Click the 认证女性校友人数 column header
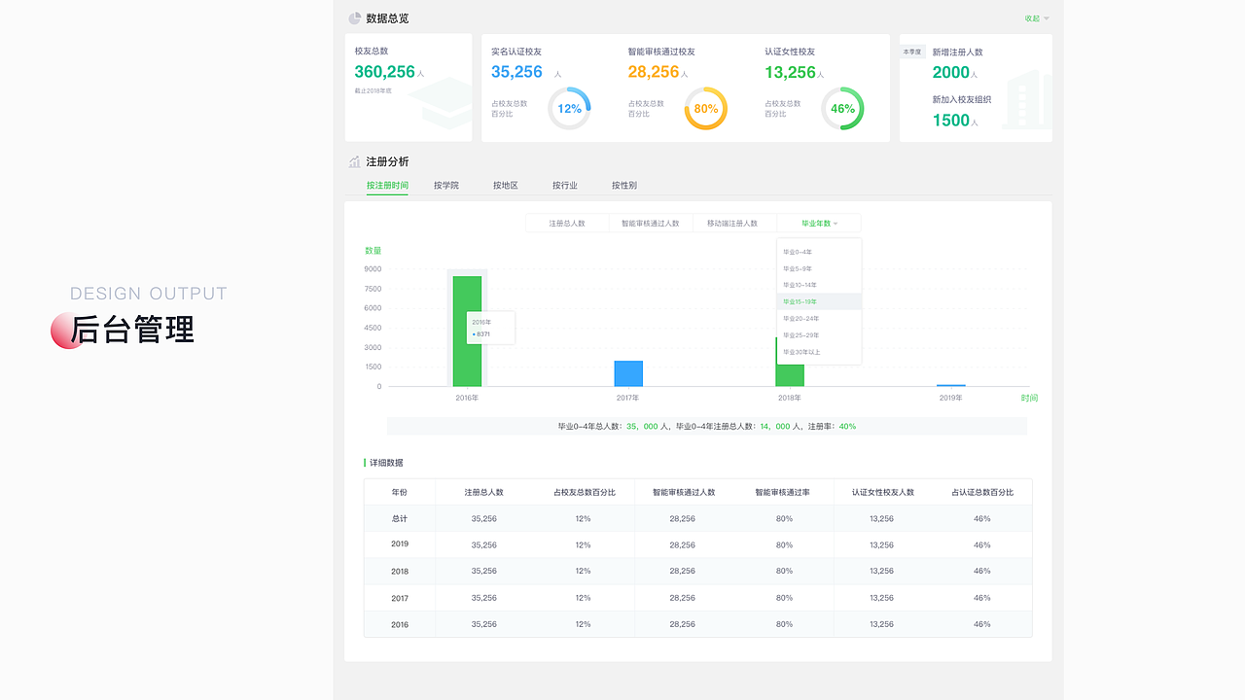1245x700 pixels. 883,492
